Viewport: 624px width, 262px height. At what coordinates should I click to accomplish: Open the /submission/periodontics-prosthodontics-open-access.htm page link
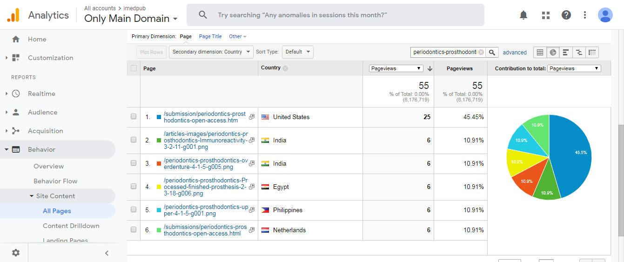click(205, 117)
